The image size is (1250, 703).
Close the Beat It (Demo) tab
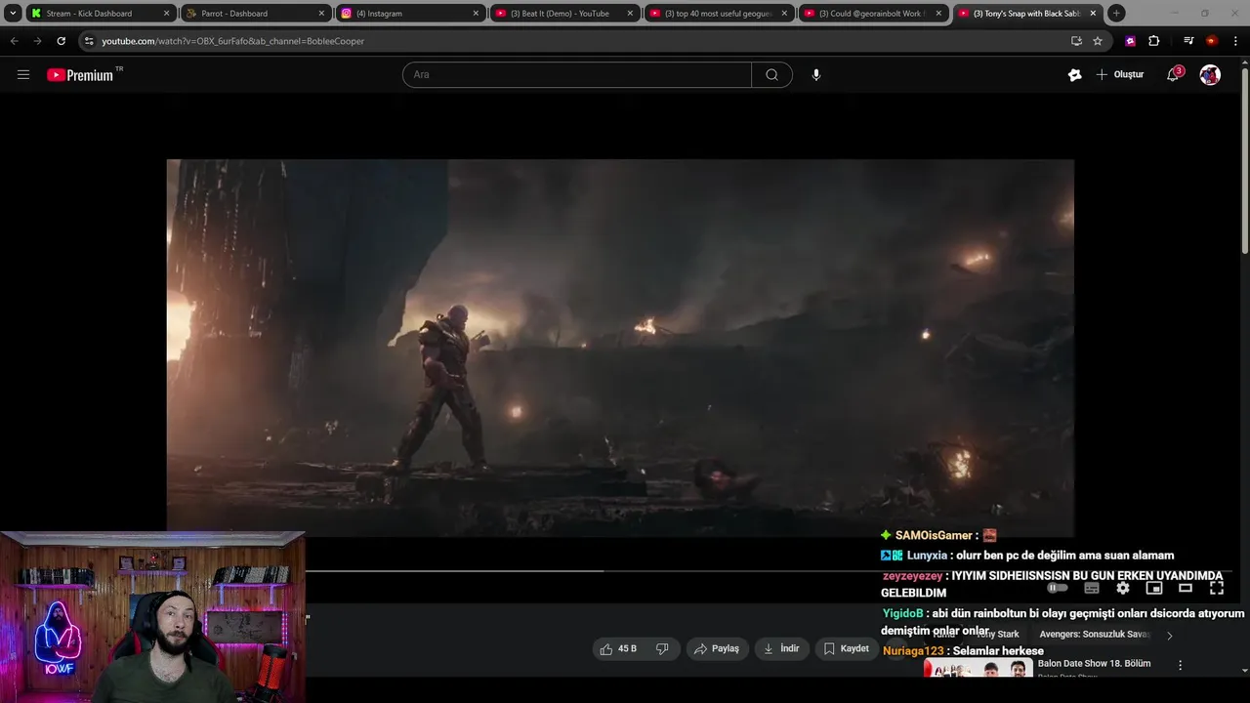[x=630, y=14]
